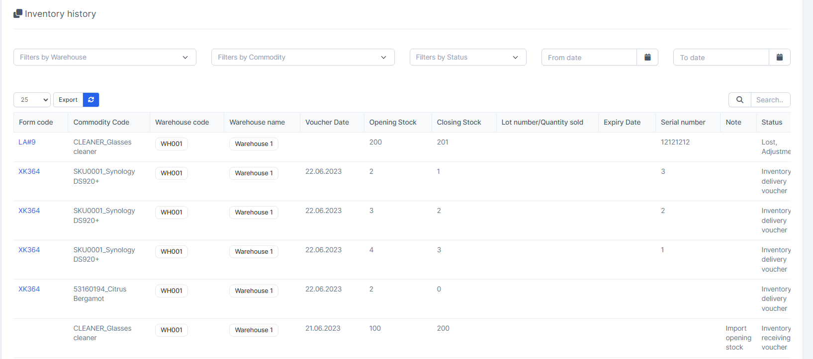Click into the Search text box
The height and width of the screenshot is (359, 813).
click(x=770, y=100)
